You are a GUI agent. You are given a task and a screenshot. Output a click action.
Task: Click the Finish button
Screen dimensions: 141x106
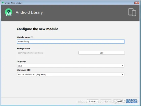pos(132,101)
